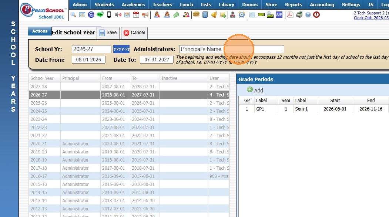Click the Clock Out link
The height and width of the screenshot is (217, 389).
tap(371, 18)
